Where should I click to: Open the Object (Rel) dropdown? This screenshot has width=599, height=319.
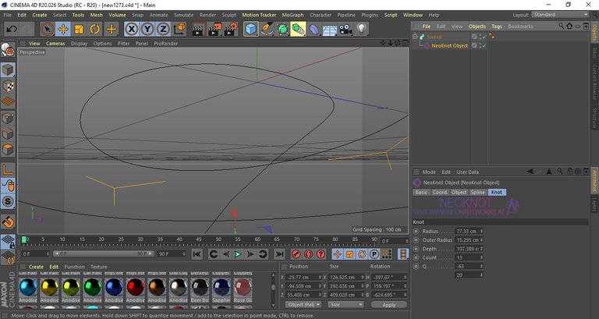(x=303, y=304)
